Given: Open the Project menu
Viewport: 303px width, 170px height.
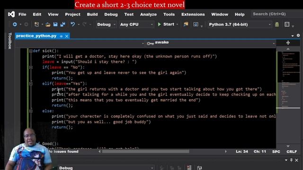Looking at the screenshot, I should (x=72, y=14).
